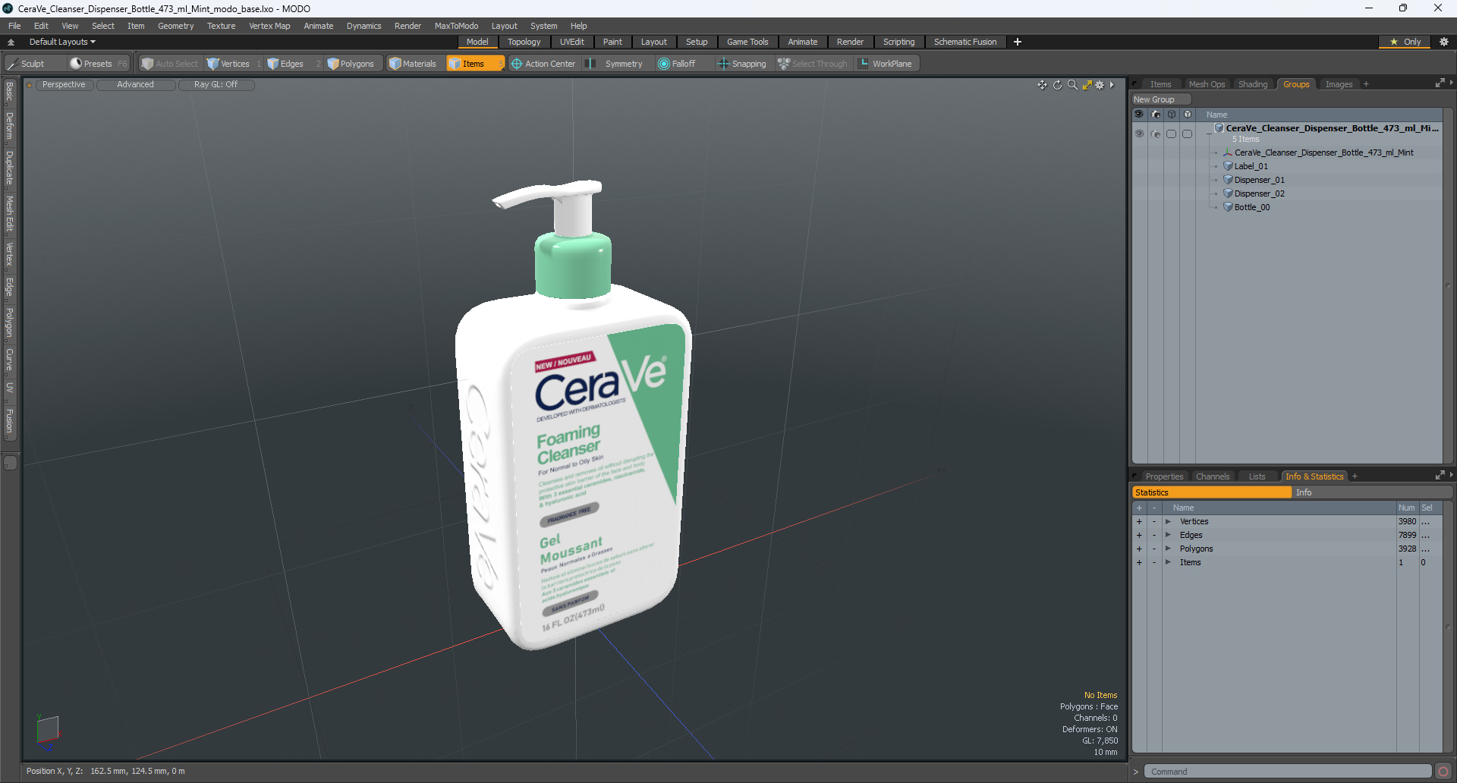
Task: Switch to Polygons selection mode
Action: pos(355,64)
